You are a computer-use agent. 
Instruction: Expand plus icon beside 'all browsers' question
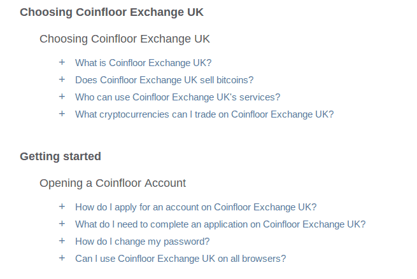62,258
